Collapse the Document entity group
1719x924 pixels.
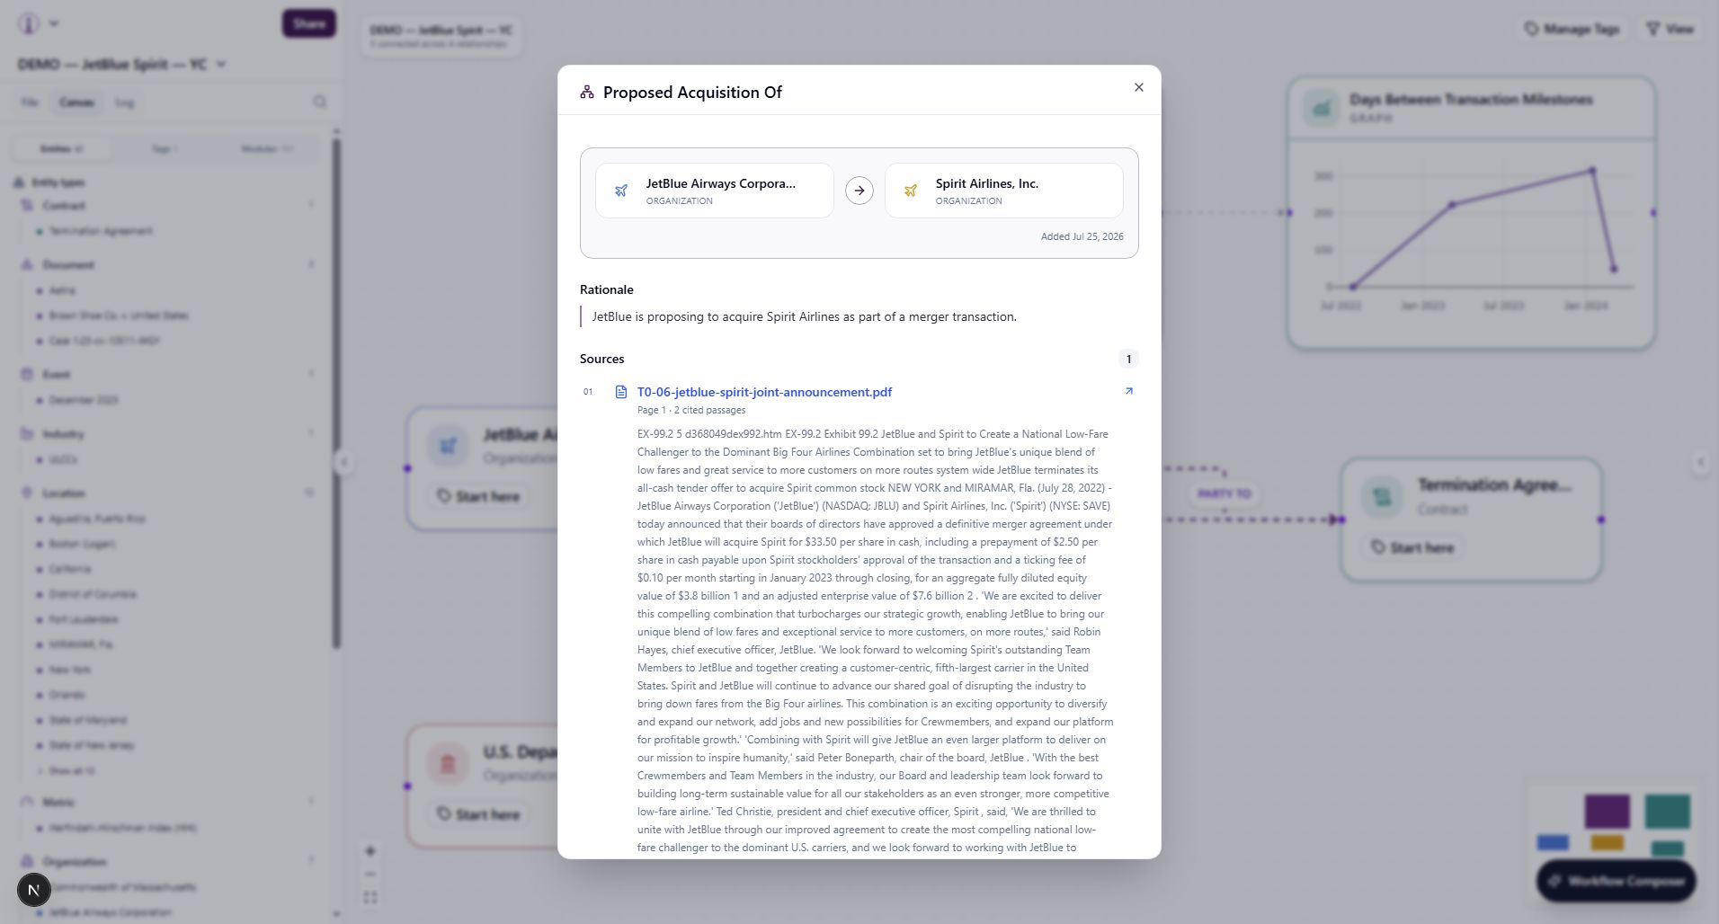[67, 265]
